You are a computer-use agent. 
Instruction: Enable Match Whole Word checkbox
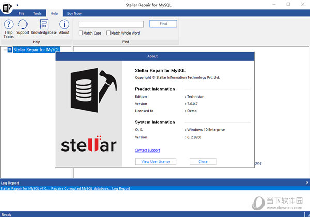tap(109, 33)
